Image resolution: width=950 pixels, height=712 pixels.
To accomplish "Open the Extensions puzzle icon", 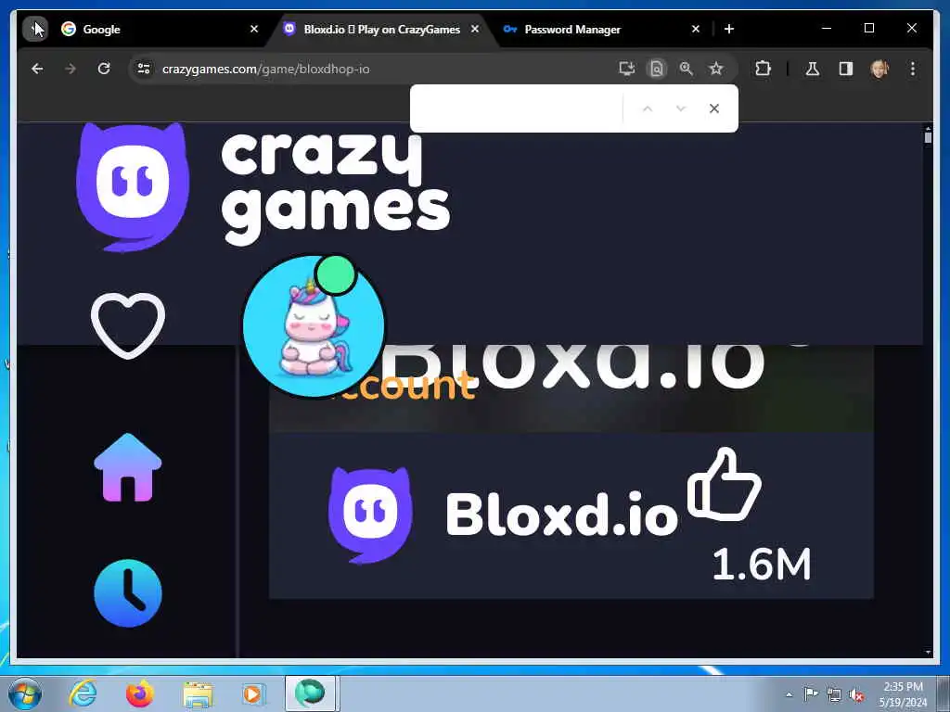I will 763,69.
